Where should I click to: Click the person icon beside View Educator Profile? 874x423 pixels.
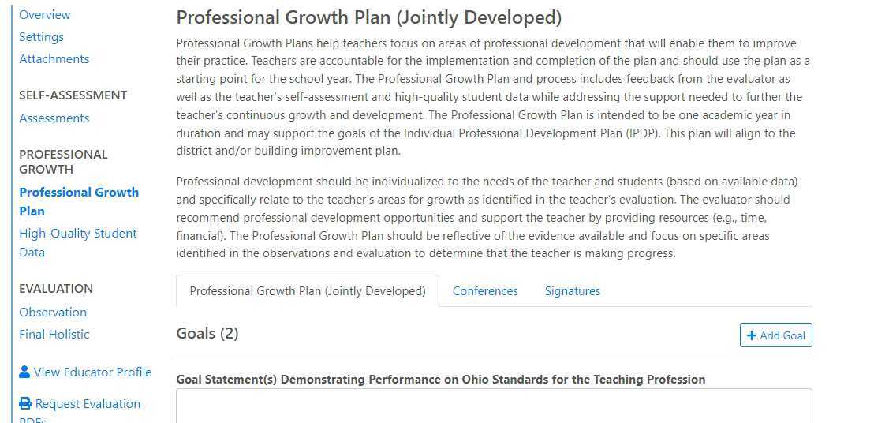point(24,372)
